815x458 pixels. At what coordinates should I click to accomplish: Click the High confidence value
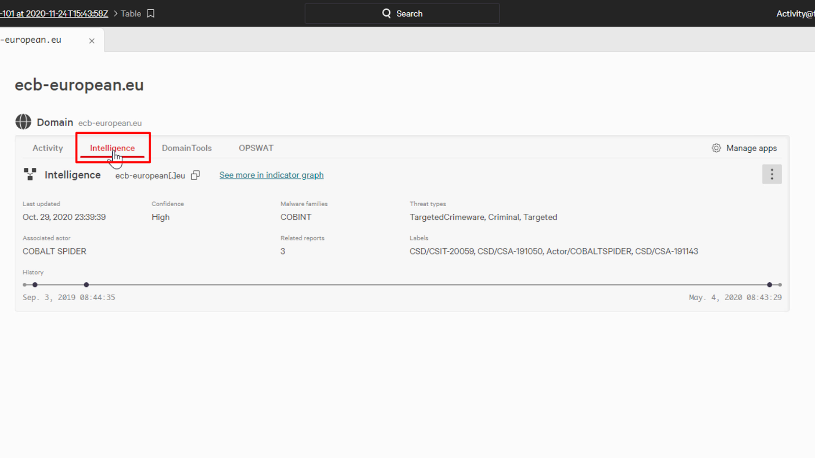click(160, 217)
